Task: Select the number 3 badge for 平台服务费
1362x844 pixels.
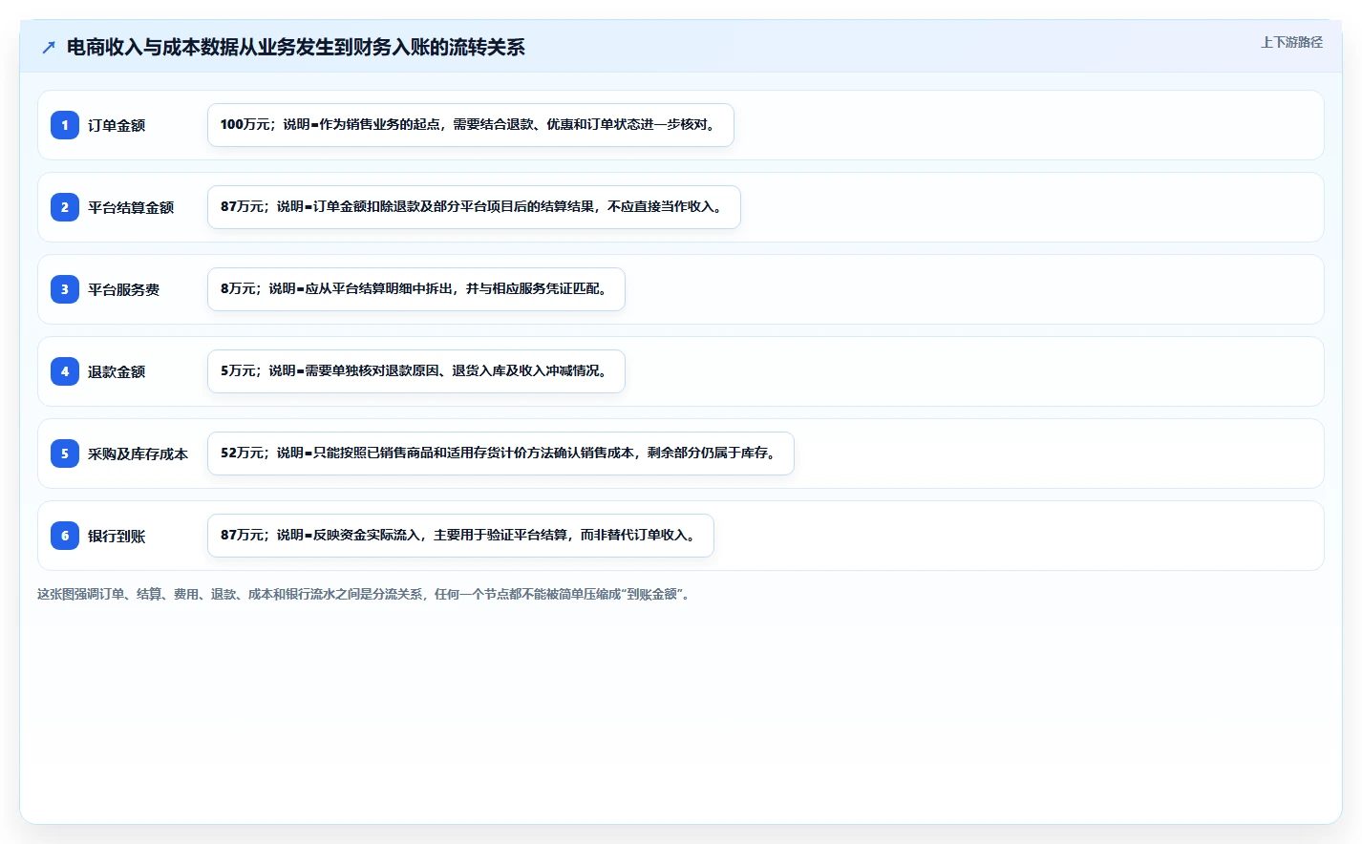Action: coord(65,289)
